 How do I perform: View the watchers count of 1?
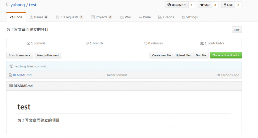(x=192, y=5)
